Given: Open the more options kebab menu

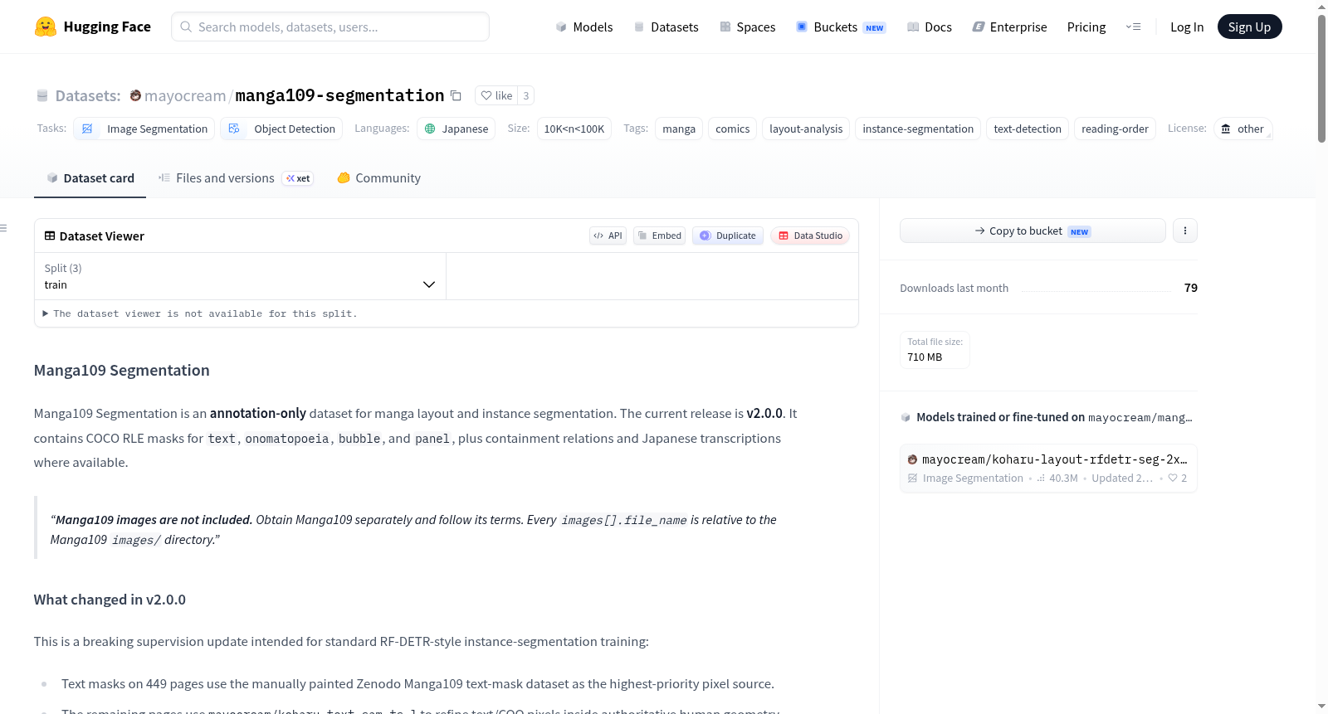Looking at the screenshot, I should coord(1185,231).
